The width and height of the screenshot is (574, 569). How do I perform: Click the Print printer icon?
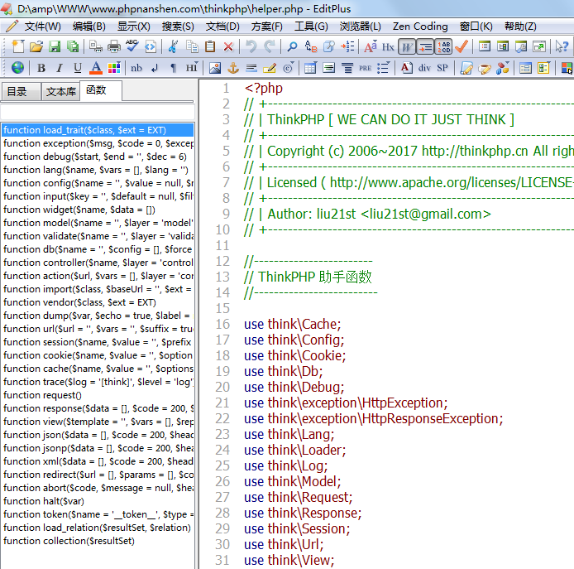(114, 46)
